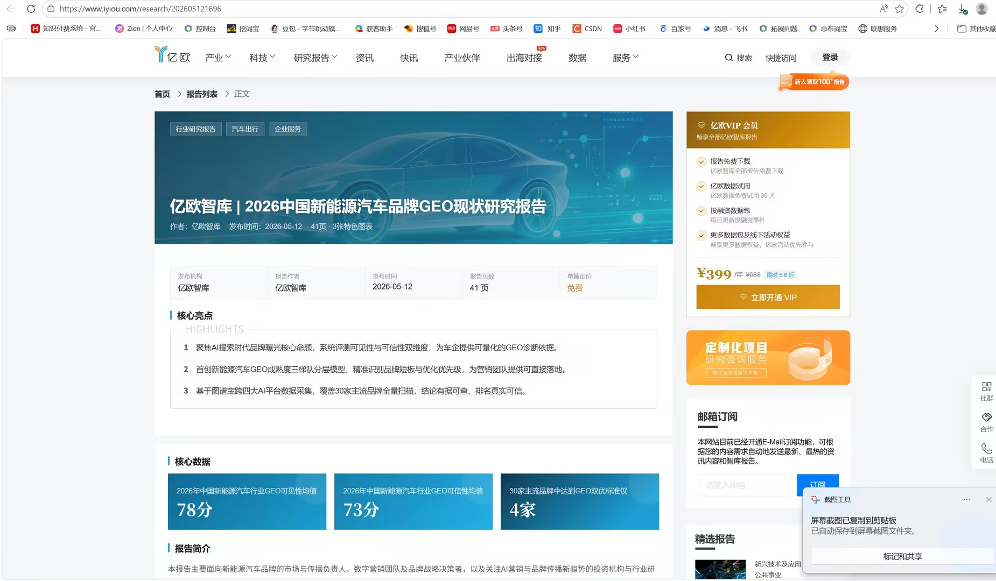The width and height of the screenshot is (996, 581).
Task: Open the GEO可信性均值 73分 data card
Action: (x=413, y=501)
